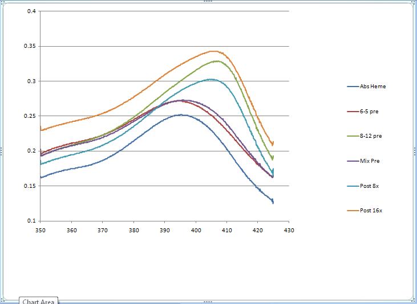Click the orange line marker beside Post 16x

coord(353,211)
